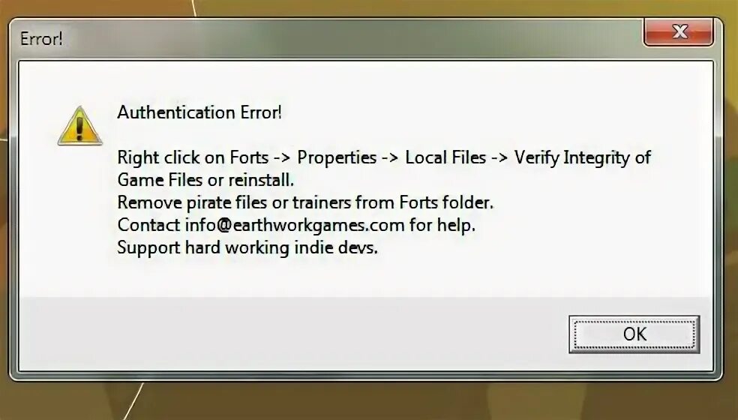Close the Error dialog with X
The width and height of the screenshot is (738, 420).
tap(679, 32)
